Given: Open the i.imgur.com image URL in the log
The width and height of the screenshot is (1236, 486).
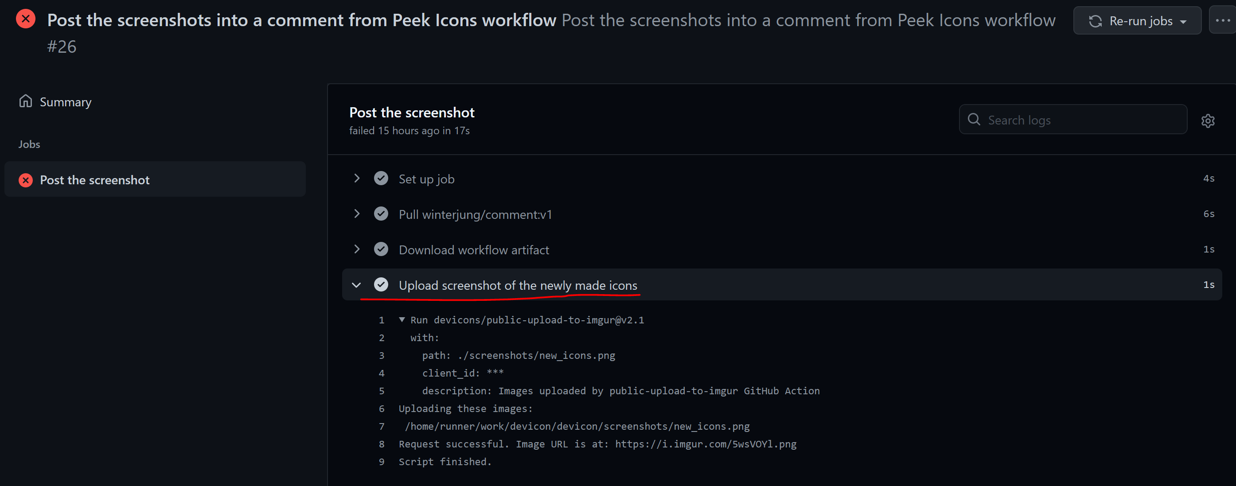Looking at the screenshot, I should [706, 444].
